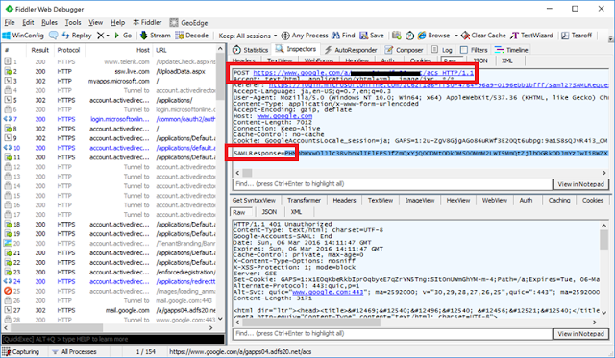This screenshot has height=358, width=615.
Task: Click the request Find input field
Action: click(393, 184)
